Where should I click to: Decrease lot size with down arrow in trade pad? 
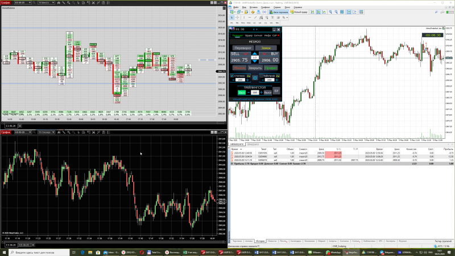click(x=254, y=61)
